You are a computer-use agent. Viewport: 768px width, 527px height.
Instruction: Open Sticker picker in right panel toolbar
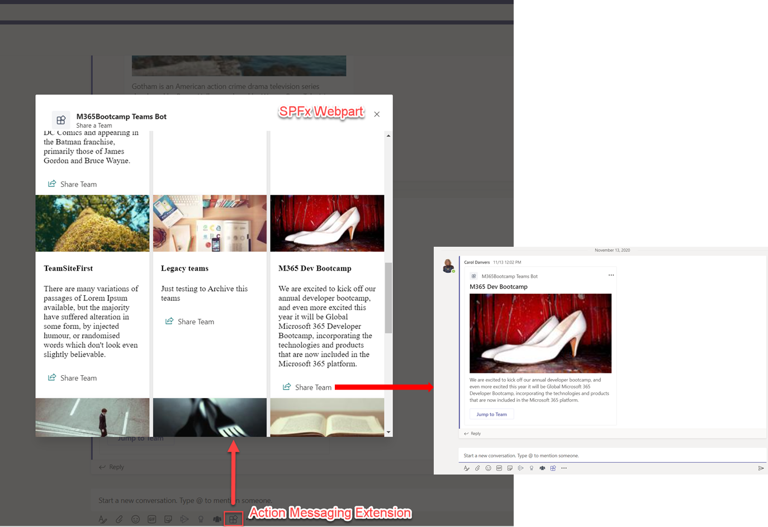click(x=510, y=468)
